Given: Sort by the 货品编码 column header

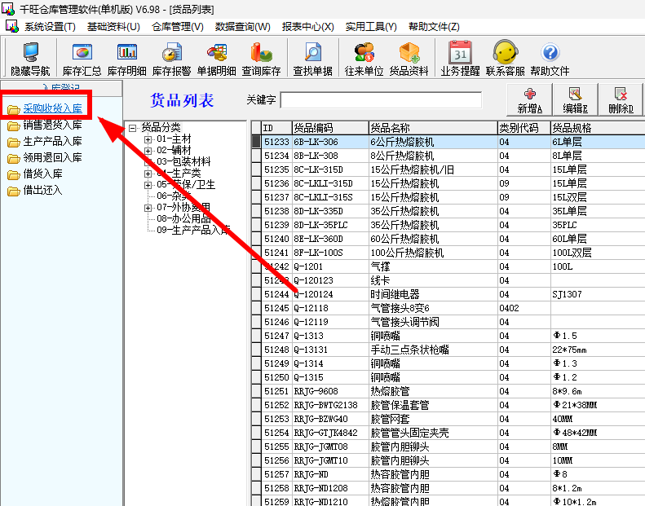Looking at the screenshot, I should pos(330,128).
